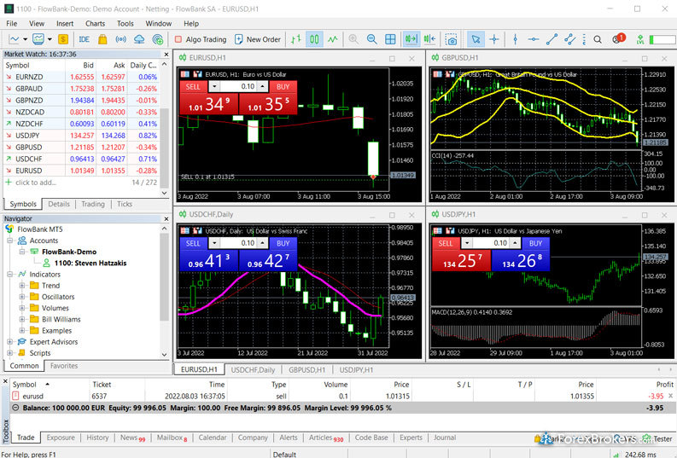Viewport: 677px width, 458px height.
Task: Open USDJPY chart volume dropdown arrow
Action: [467, 243]
